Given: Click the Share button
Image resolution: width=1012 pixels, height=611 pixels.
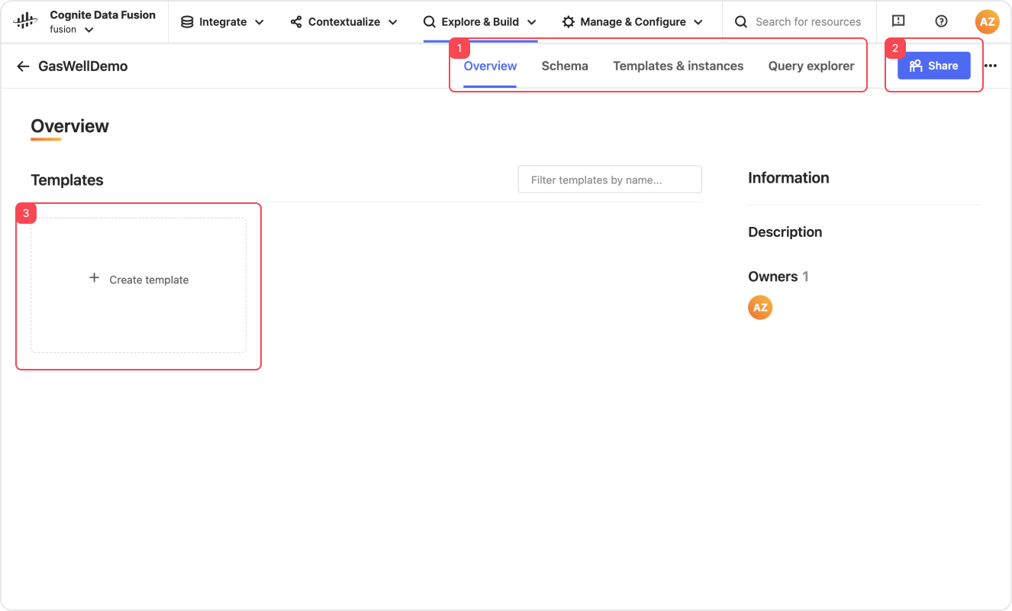Looking at the screenshot, I should 933,66.
